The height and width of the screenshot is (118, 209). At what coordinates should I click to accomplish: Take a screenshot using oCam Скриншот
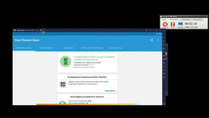[x=180, y=25]
